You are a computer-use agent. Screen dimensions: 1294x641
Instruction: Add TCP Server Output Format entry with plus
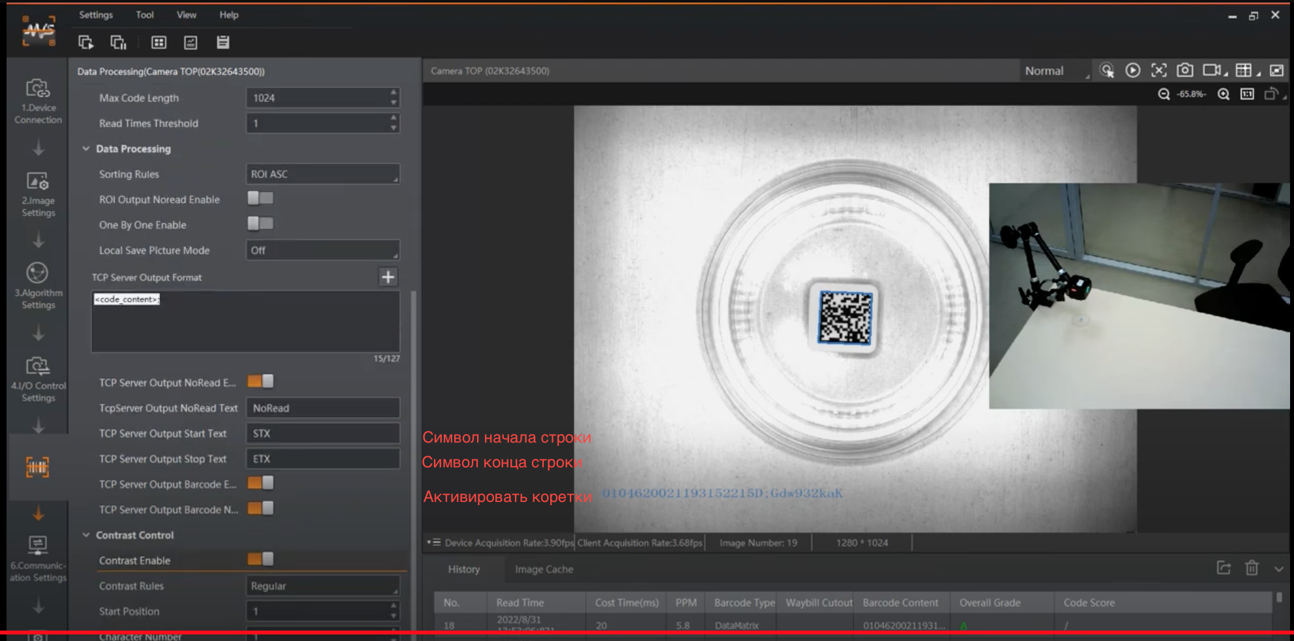pos(388,277)
